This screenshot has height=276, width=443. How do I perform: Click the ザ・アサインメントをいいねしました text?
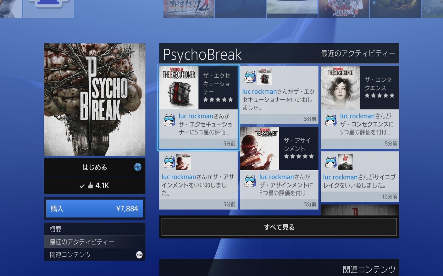coord(198,185)
